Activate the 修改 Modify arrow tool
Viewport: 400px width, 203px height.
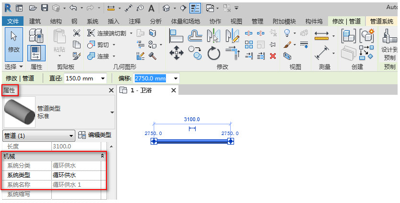tap(14, 45)
